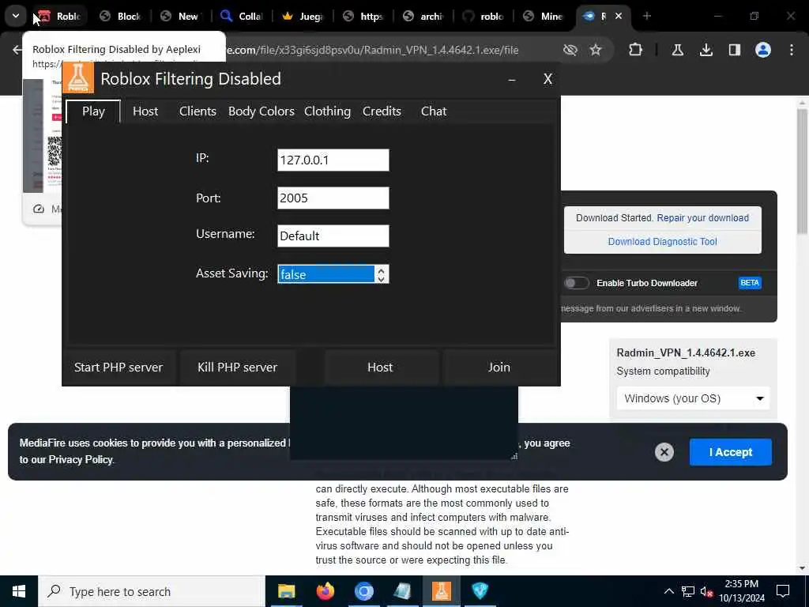Open the notification center icon
The width and height of the screenshot is (809, 607).
click(783, 591)
